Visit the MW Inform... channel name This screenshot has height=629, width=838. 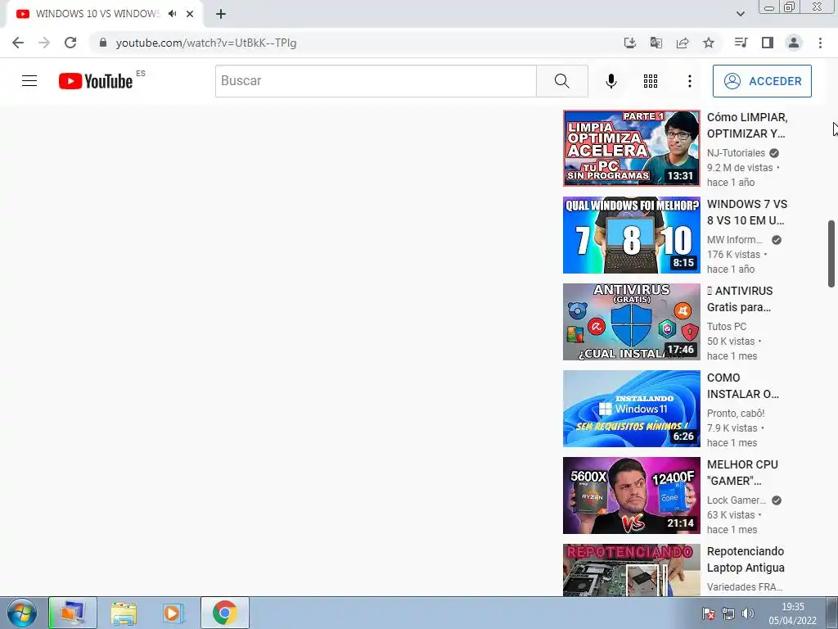pos(734,240)
